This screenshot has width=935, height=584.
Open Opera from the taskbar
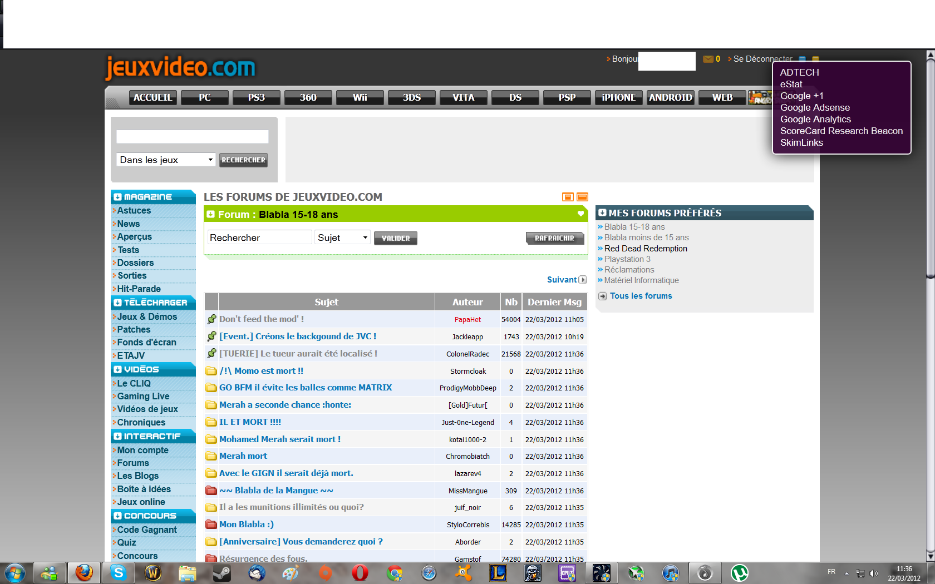click(x=360, y=573)
